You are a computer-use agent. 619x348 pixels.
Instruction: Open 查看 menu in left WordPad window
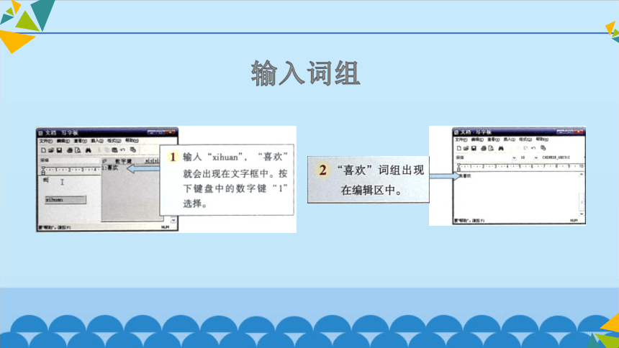click(80, 141)
